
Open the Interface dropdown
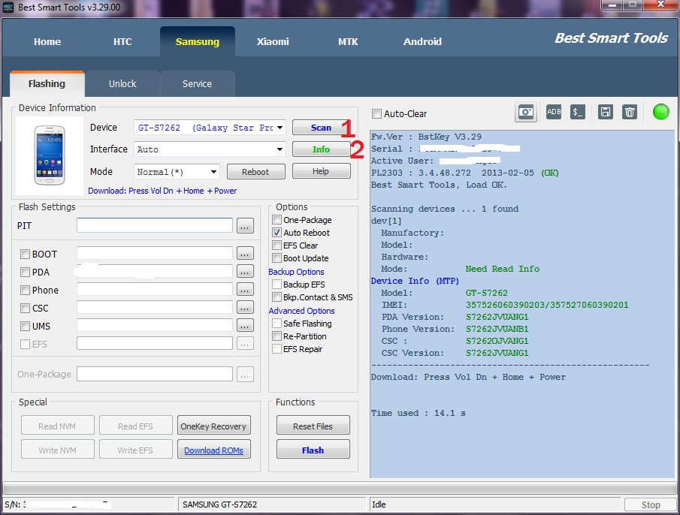tap(280, 149)
